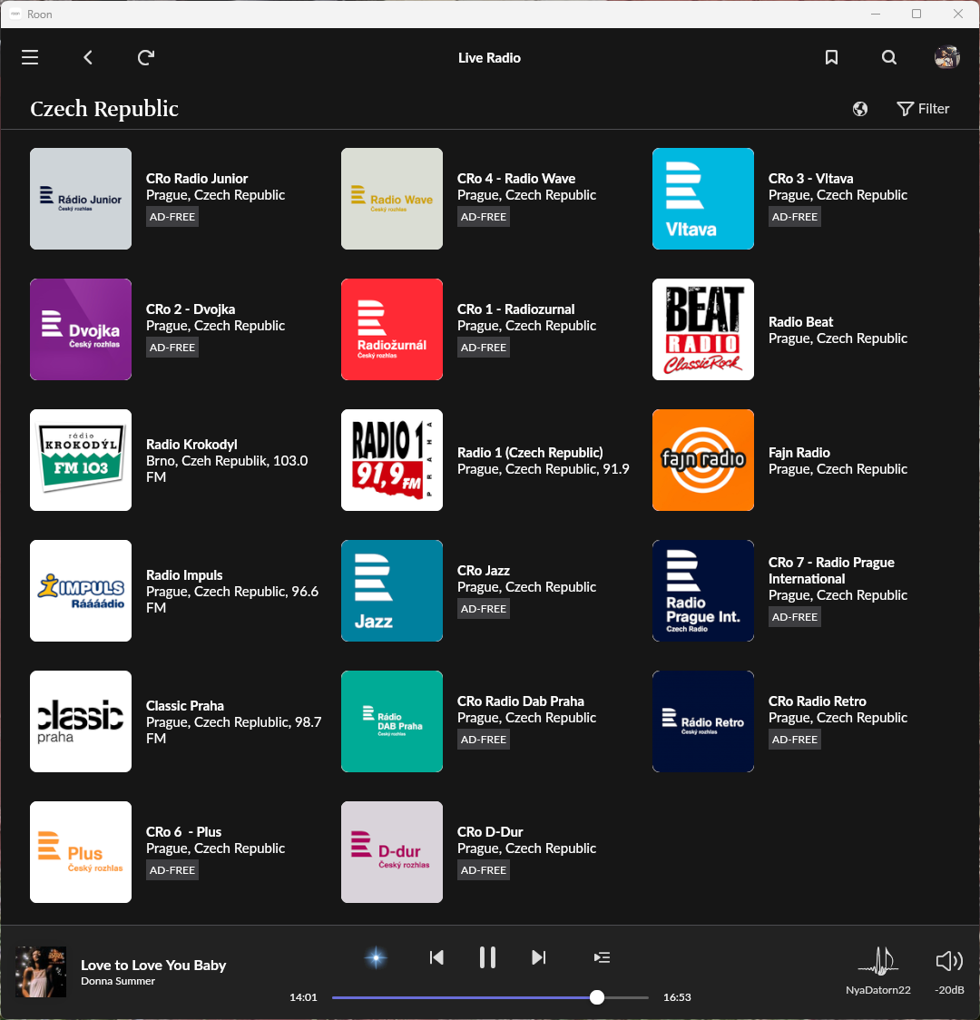Click the 14:01 elapsed time
The image size is (980, 1020).
(x=303, y=997)
